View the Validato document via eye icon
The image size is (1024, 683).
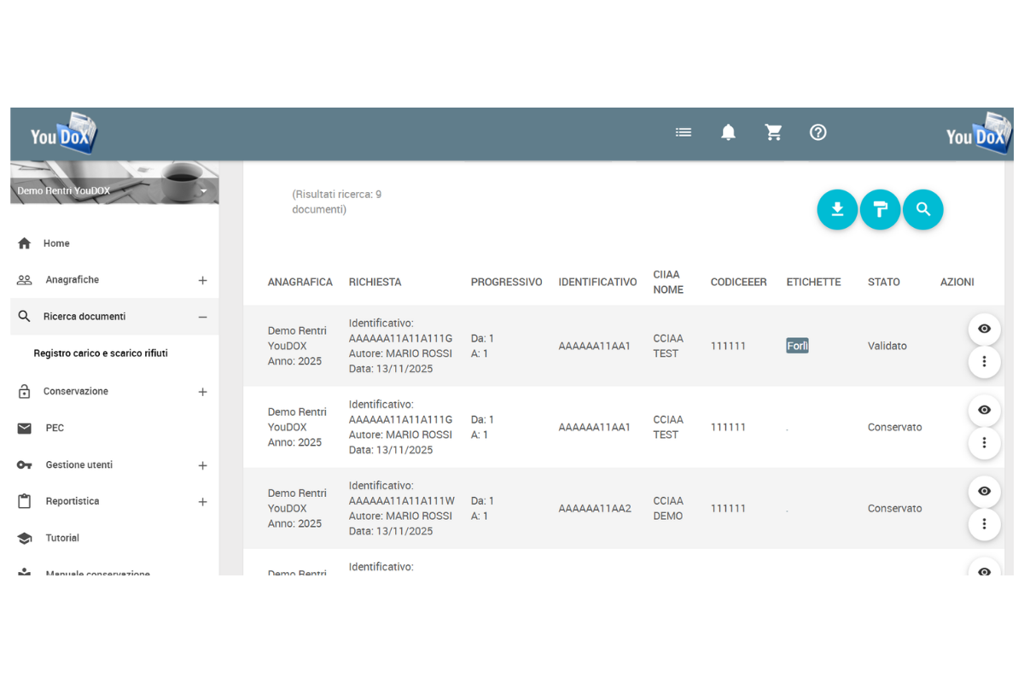coord(984,330)
